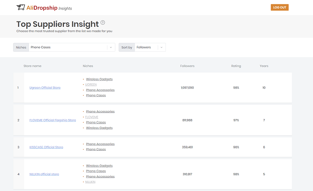Open Ugreen Official Store link

tap(45, 87)
